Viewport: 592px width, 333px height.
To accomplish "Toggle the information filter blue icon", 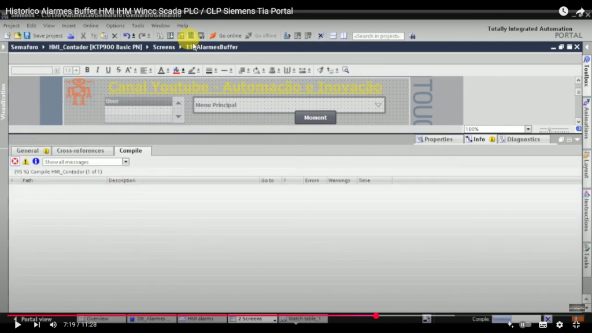I will (36, 162).
